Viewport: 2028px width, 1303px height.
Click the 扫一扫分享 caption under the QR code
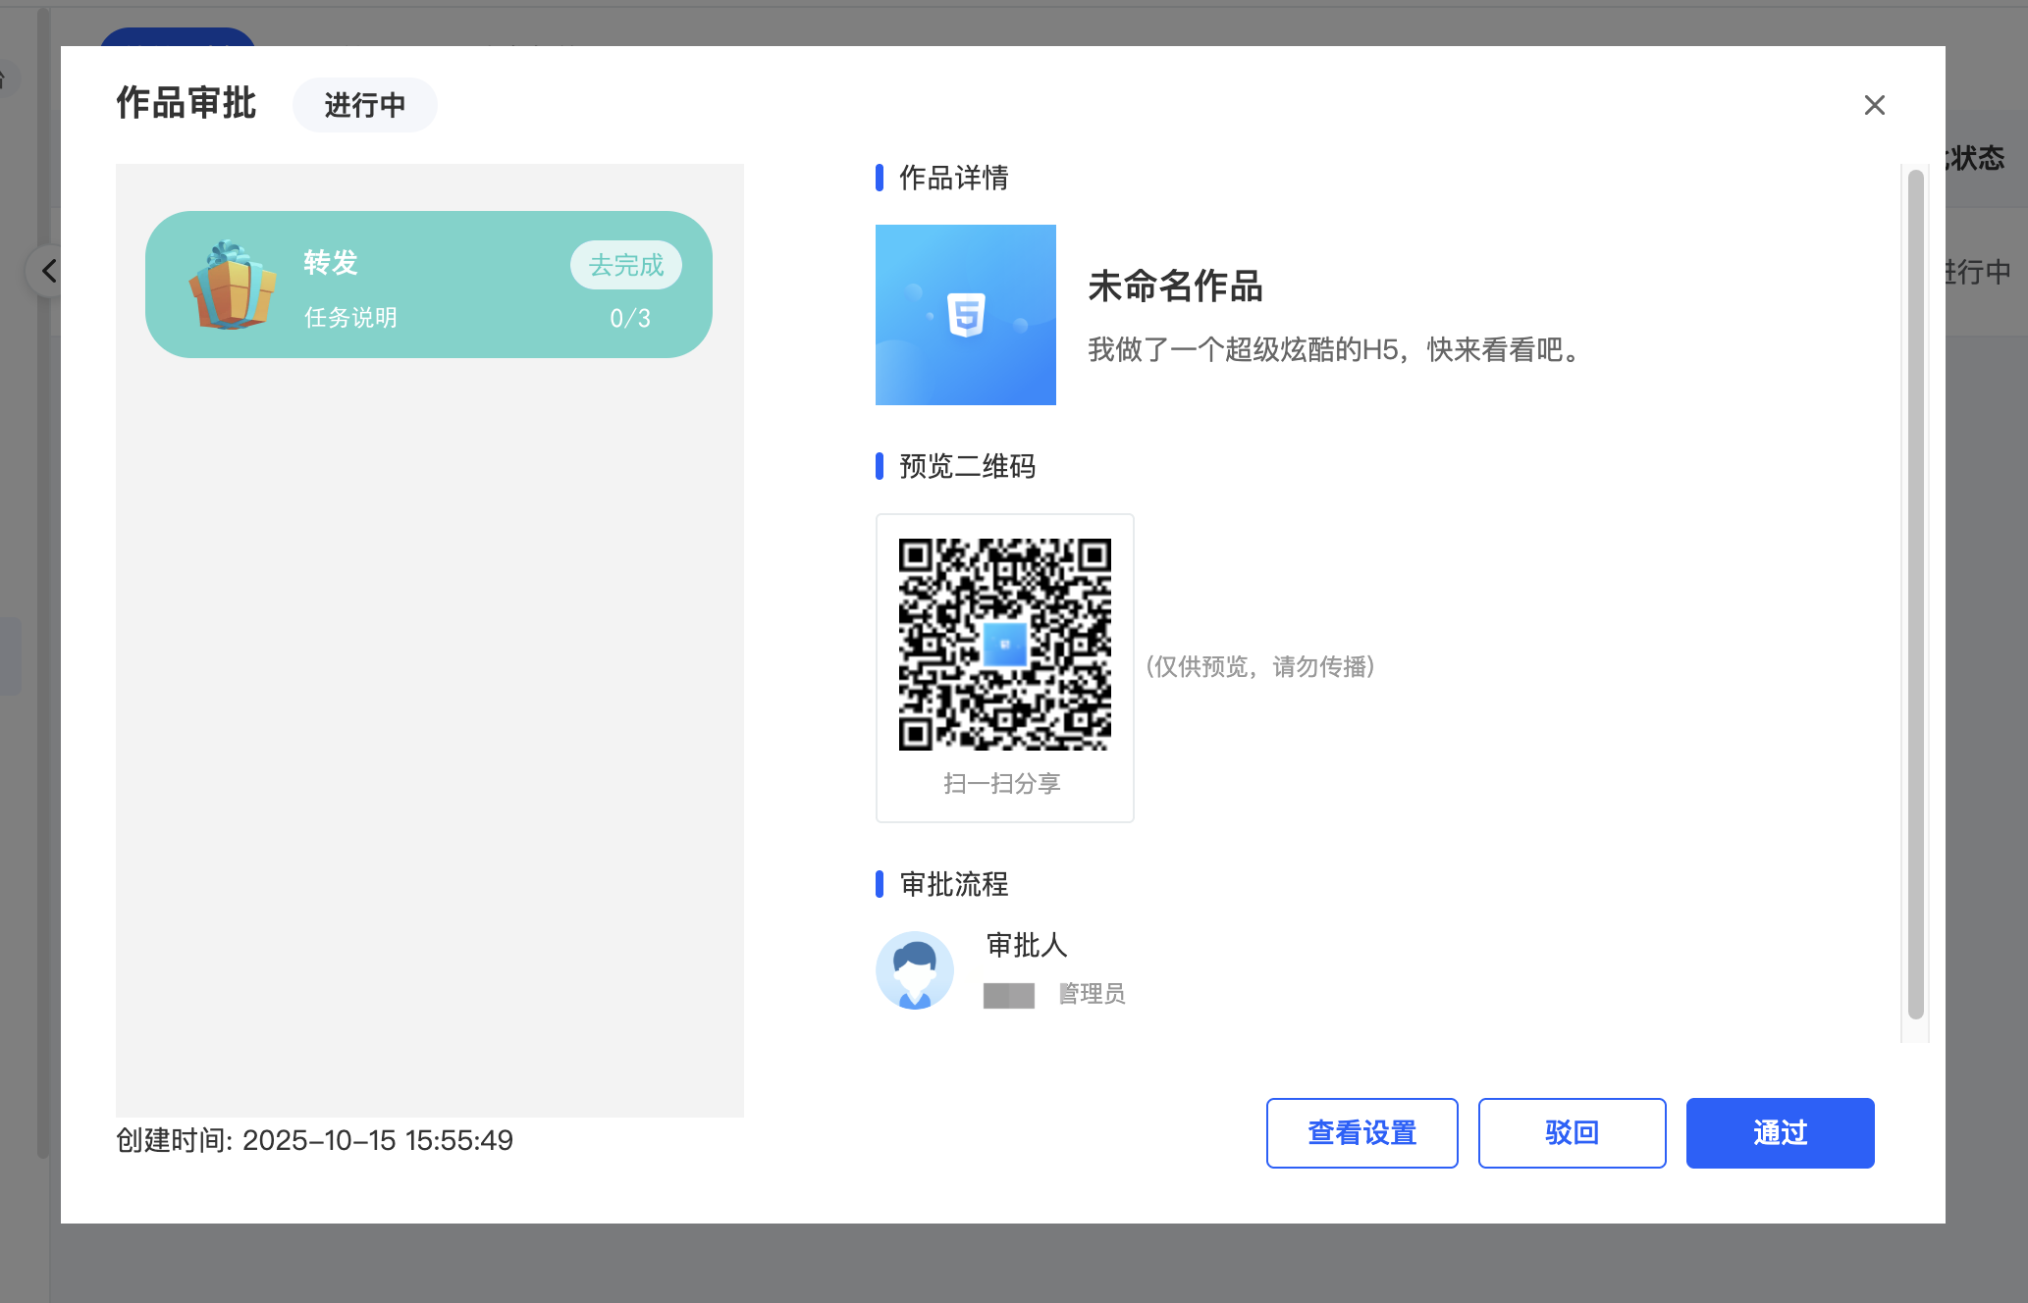coord(1001,783)
